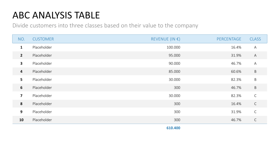The width and height of the screenshot is (280, 157).
Task: Click row number 8
Action: [x=21, y=104]
